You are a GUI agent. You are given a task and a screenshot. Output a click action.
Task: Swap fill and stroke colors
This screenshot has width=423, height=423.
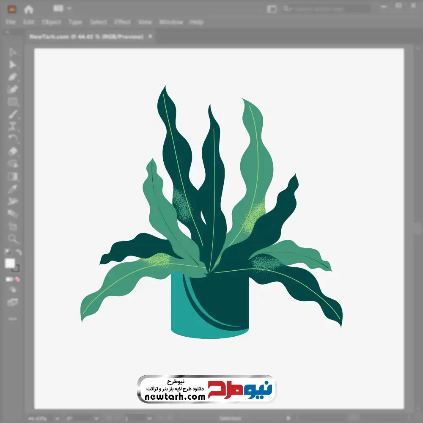pos(19,252)
